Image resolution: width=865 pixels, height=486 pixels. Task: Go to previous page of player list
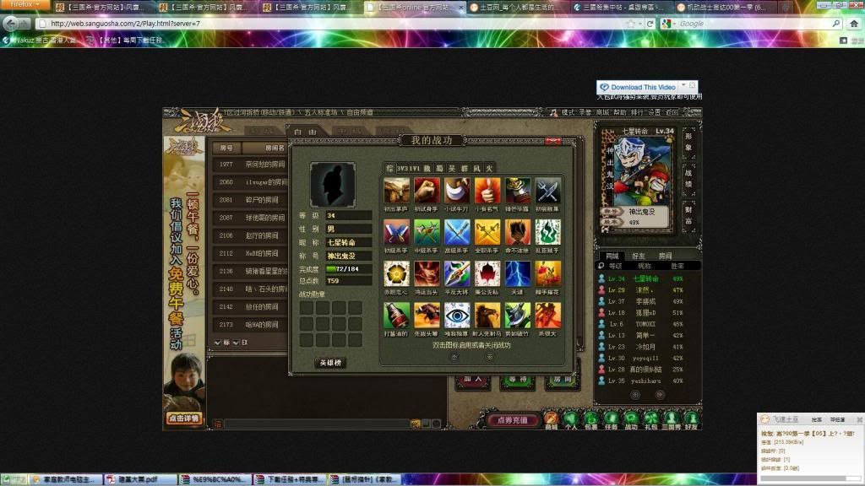[635, 395]
